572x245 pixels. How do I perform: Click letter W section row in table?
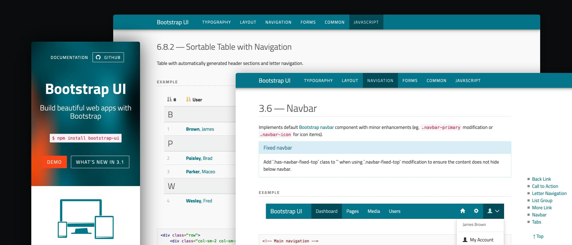coord(200,186)
